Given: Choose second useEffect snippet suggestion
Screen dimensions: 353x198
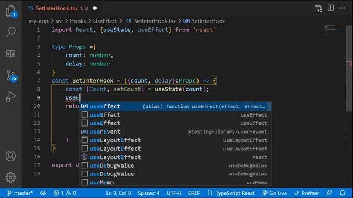Looking at the screenshot, I should coord(175,115).
